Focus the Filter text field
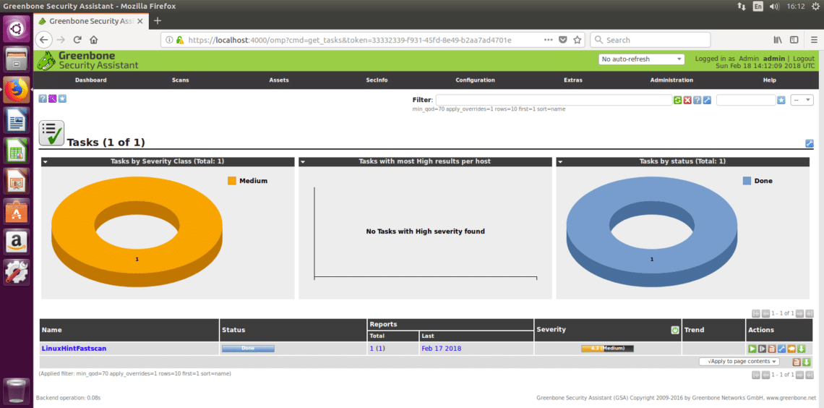This screenshot has width=824, height=408. [554, 100]
